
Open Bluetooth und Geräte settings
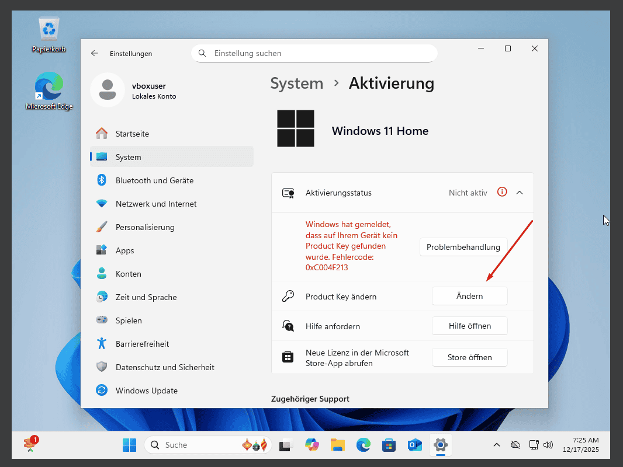pyautogui.click(x=154, y=180)
